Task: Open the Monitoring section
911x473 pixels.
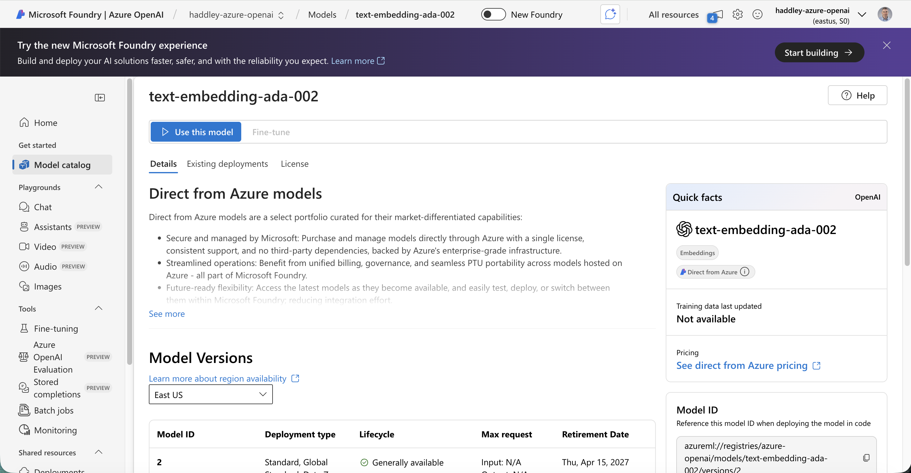Action: (x=55, y=430)
